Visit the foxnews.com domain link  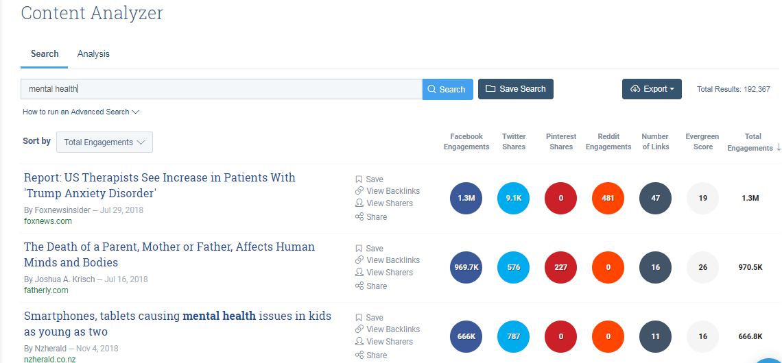click(x=47, y=221)
